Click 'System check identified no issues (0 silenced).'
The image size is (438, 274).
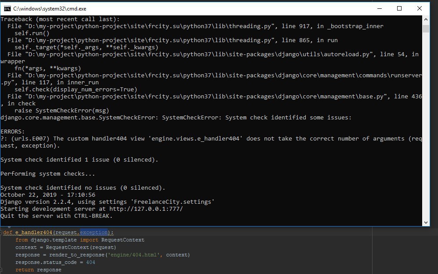83,187
